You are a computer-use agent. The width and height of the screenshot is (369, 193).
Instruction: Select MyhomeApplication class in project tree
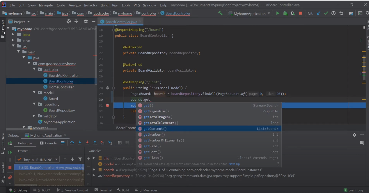tap(59, 122)
